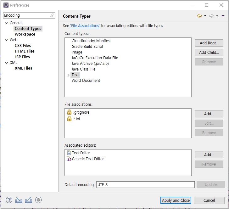Screen dimensions: 229x209
Task: Click the lock icon beside *.txt
Action: [x=69, y=119]
